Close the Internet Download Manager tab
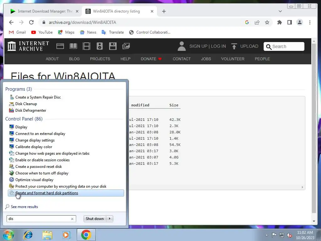The width and height of the screenshot is (321, 241). pos(77,11)
